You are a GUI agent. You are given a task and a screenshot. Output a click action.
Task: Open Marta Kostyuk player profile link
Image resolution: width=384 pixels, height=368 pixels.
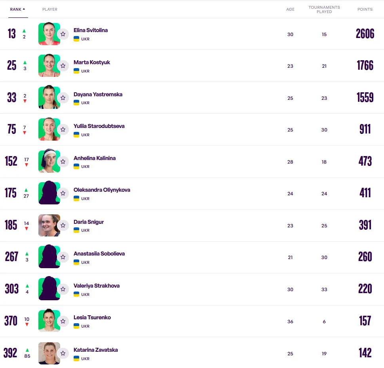92,62
